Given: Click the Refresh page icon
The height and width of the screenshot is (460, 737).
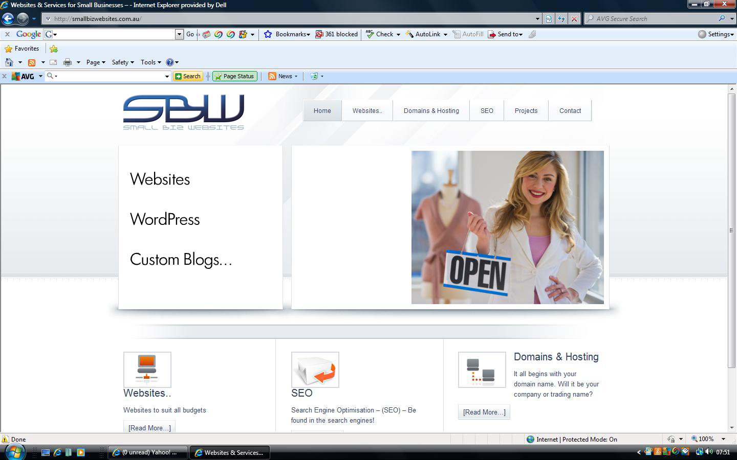Looking at the screenshot, I should coord(561,19).
